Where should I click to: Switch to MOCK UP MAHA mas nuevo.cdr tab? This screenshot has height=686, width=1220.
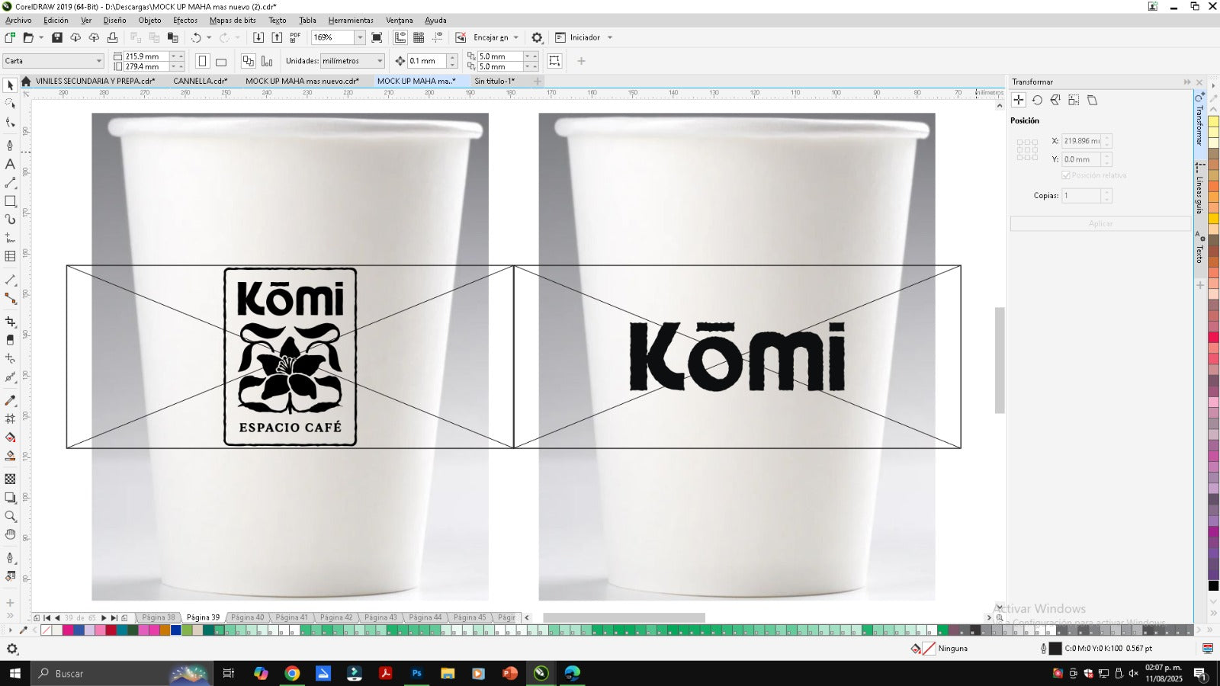tap(302, 81)
